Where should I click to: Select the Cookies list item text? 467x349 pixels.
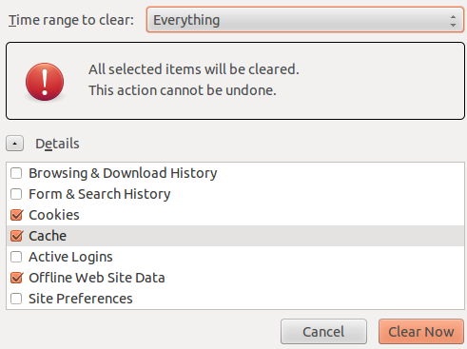click(54, 215)
